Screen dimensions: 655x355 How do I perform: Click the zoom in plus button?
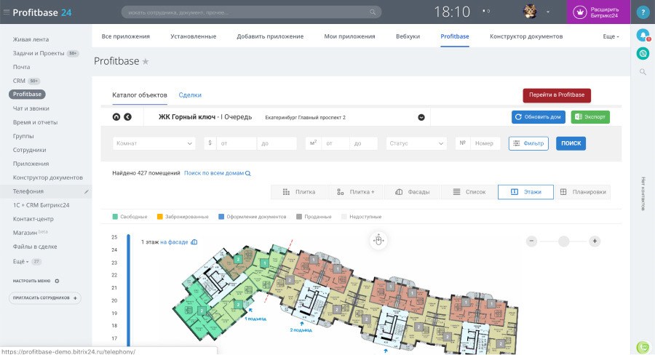point(595,241)
